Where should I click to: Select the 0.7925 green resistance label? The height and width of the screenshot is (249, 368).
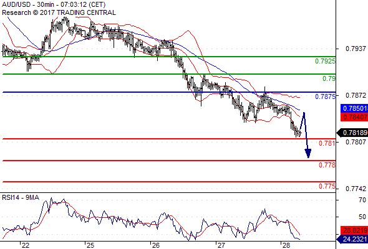click(x=325, y=62)
